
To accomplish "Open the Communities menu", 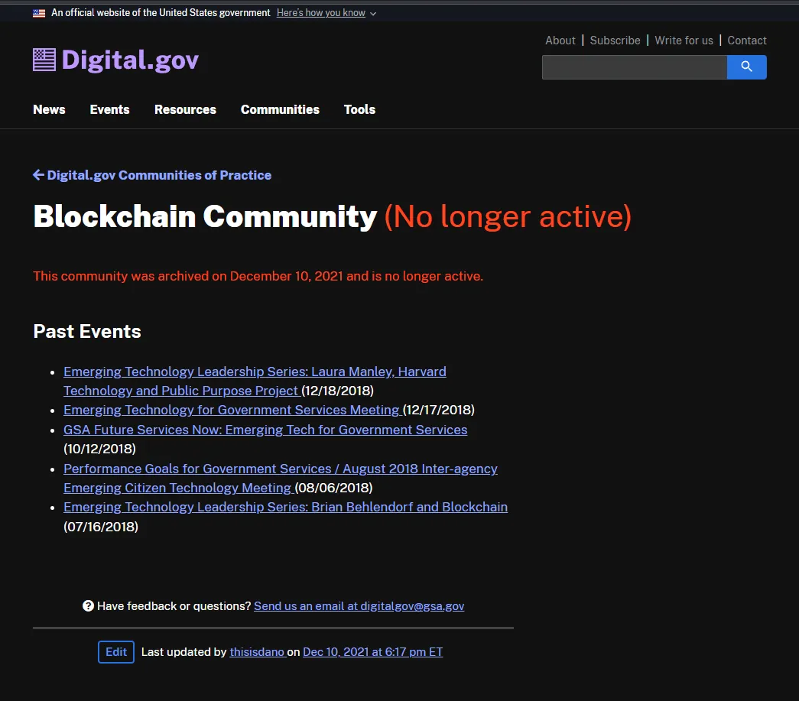I will [x=280, y=109].
